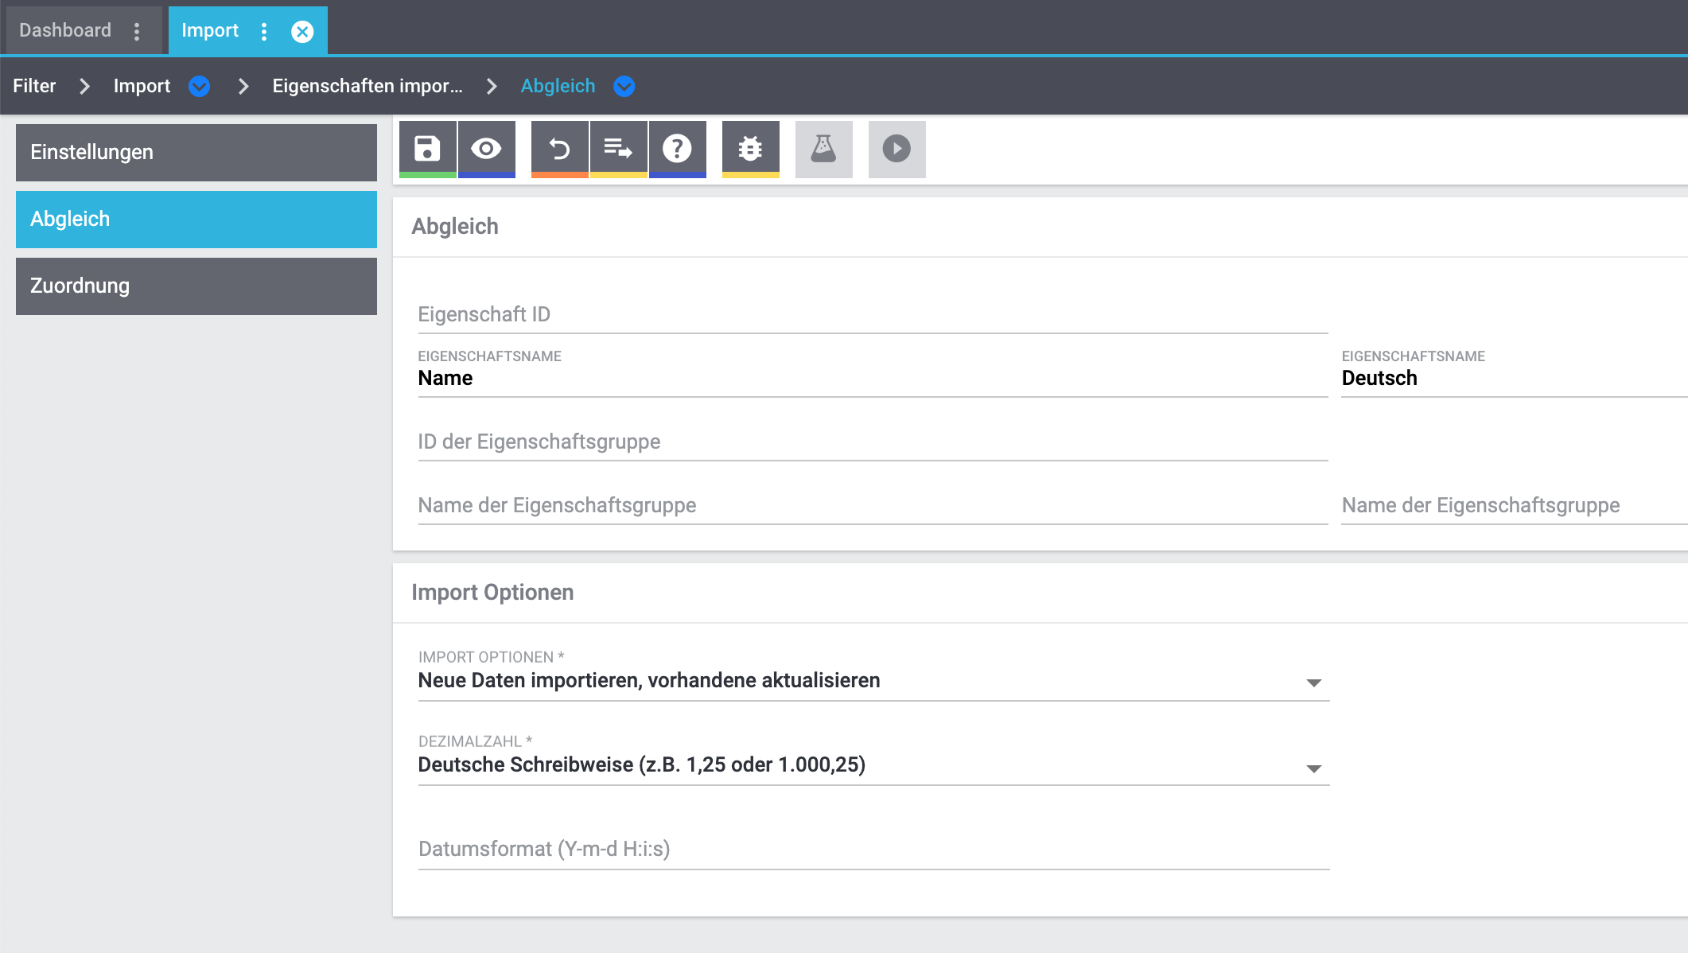
Task: Switch to the Dashboard tab
Action: (x=65, y=30)
